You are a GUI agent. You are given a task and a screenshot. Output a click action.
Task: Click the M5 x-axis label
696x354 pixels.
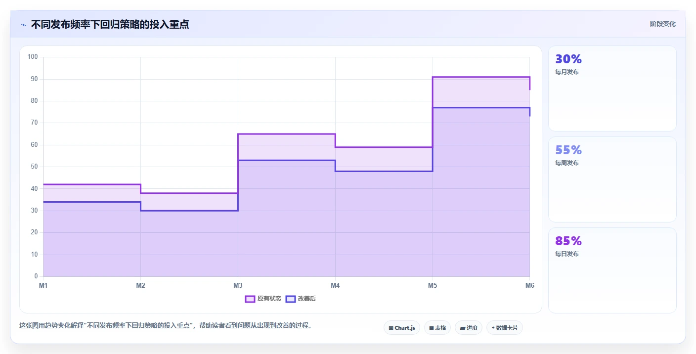pos(433,285)
